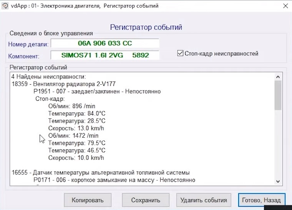This screenshot has width=292, height=210.
Task: Select fault 16555 Датчик температуры line
Action: tap(101, 173)
